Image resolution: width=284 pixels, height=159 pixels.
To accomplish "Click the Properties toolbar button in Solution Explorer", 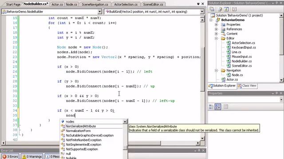I will pos(212,9).
